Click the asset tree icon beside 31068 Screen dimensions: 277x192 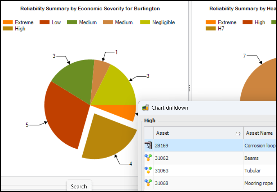pos(148,183)
